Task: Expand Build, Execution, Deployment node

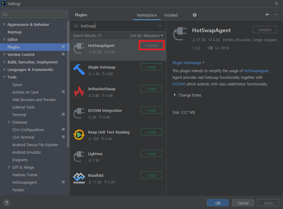Action: (4, 62)
